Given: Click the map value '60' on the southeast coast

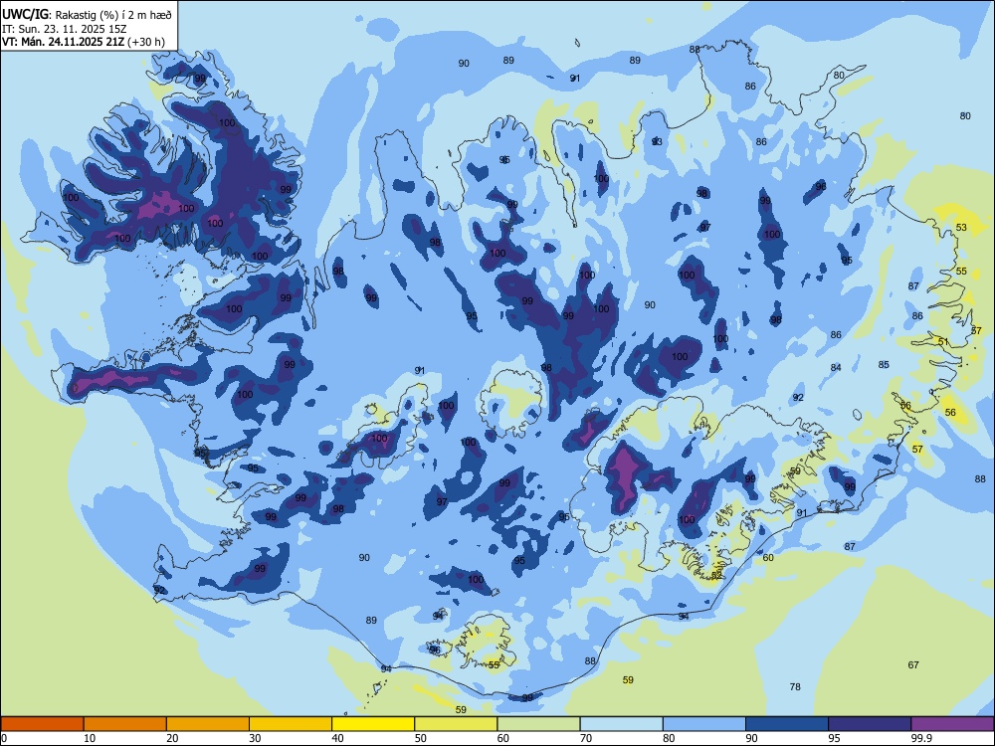Looking at the screenshot, I should point(768,558).
